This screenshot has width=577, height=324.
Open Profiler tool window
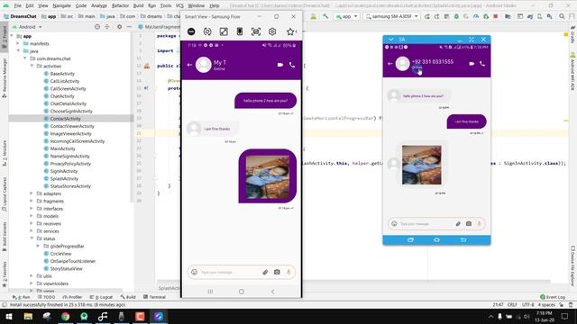click(72, 297)
